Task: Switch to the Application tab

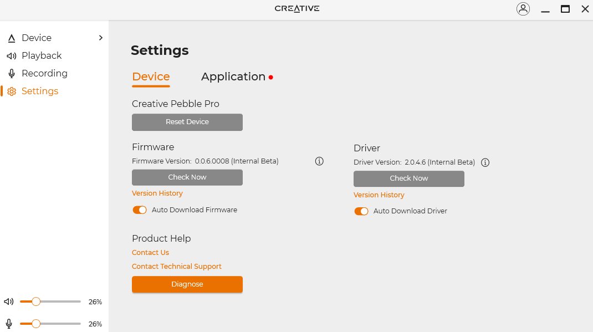Action: (233, 76)
